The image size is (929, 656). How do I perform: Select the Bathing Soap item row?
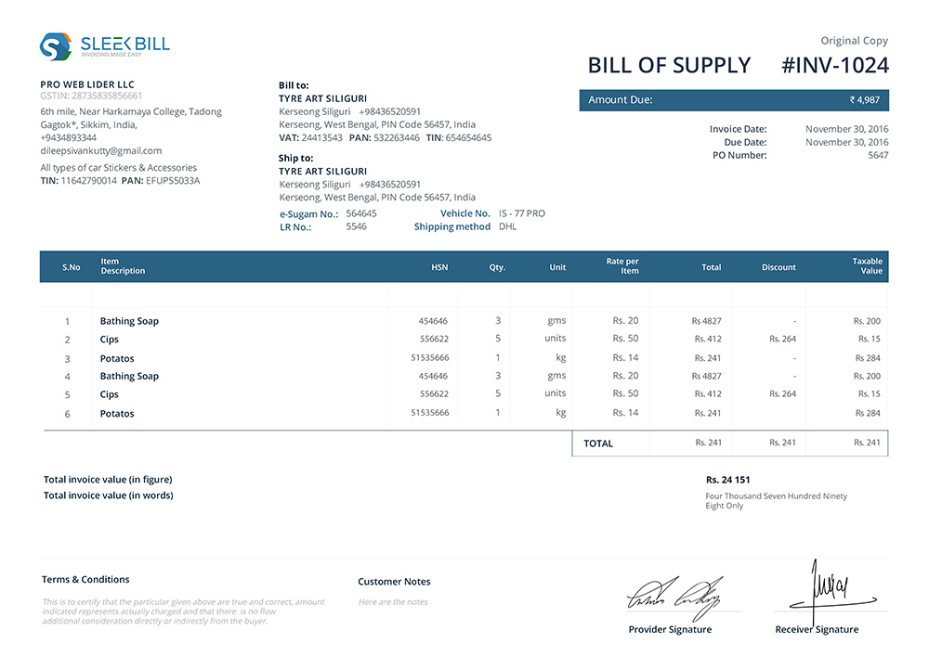click(129, 320)
